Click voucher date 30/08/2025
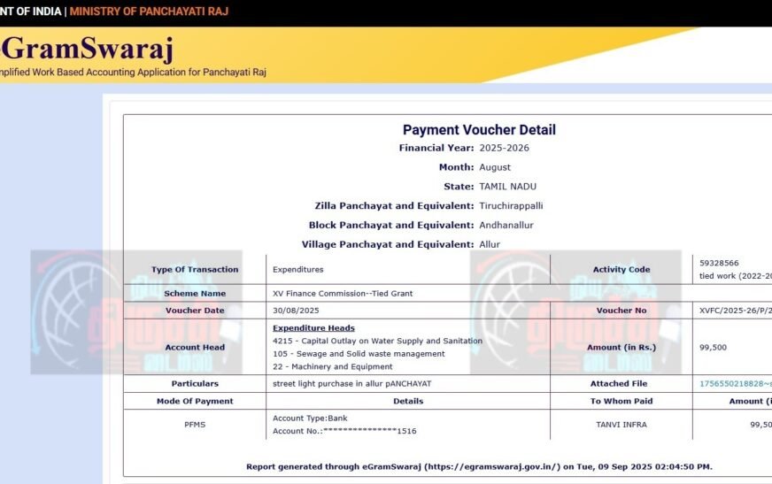 pos(296,311)
